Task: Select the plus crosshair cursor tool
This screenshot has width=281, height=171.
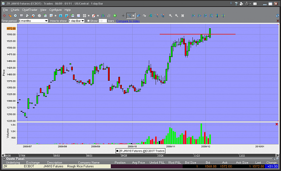Action: click(x=123, y=16)
